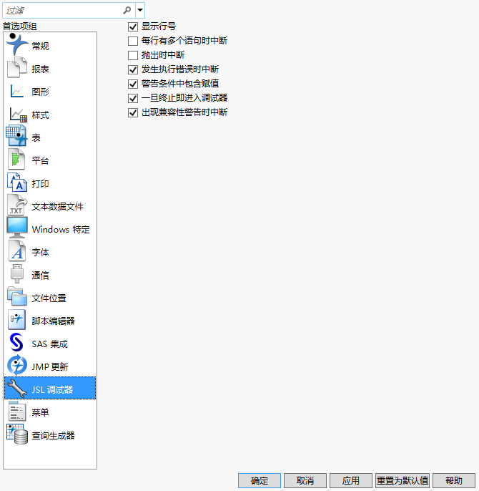Select the Windows 特定 label

point(61,230)
